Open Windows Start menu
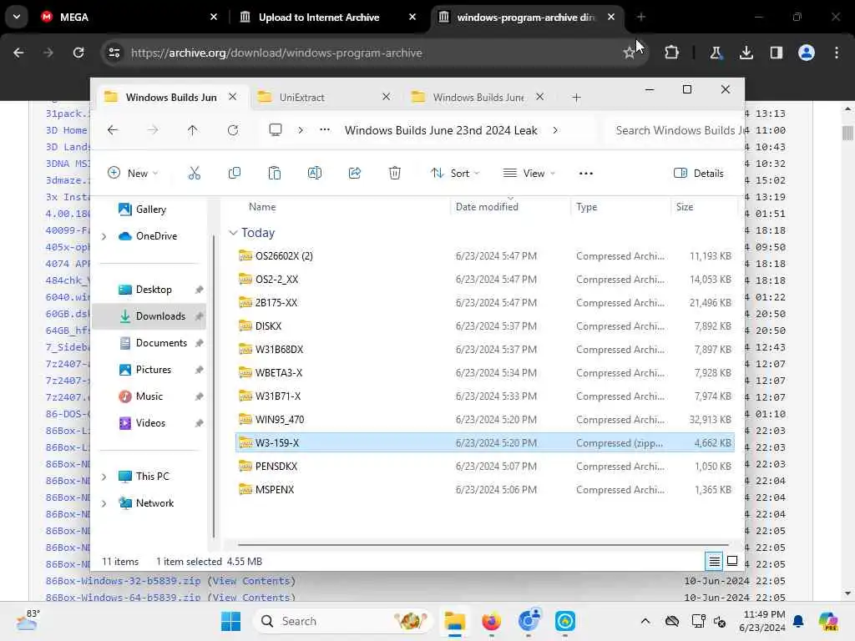The width and height of the screenshot is (855, 641). 231,621
